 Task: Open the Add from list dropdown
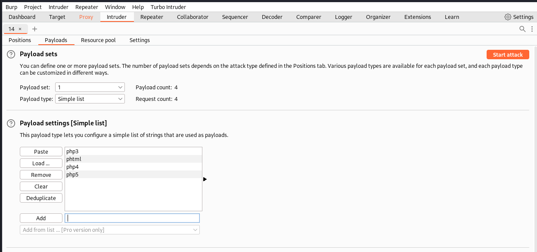click(110, 230)
